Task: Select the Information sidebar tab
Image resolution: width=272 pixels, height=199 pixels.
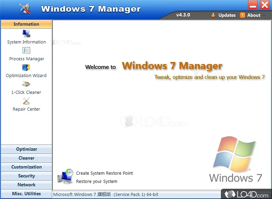Action: [26, 24]
